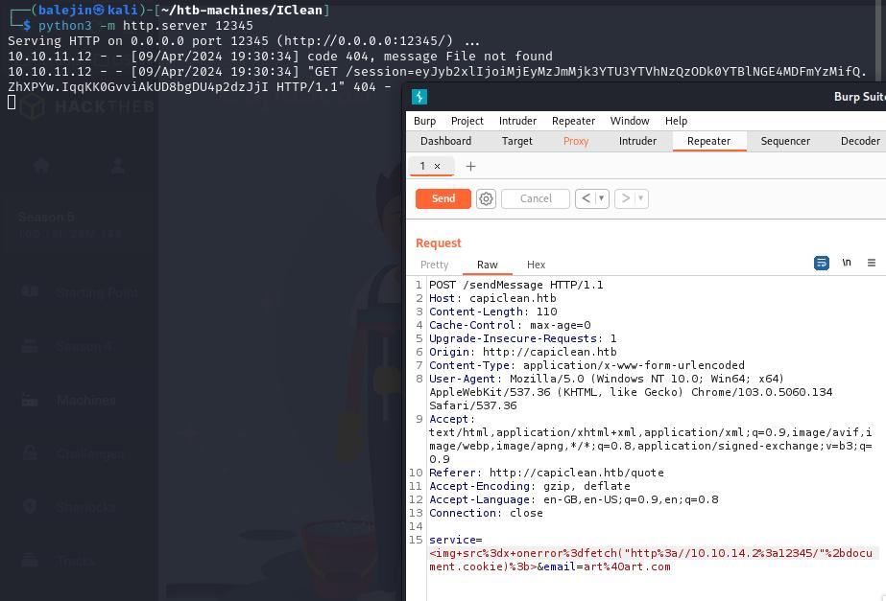Click the terminal cursor block
886x601 pixels.
click(12, 103)
